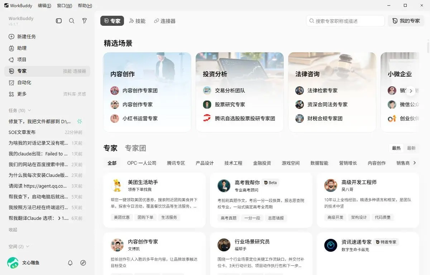430x275 pixels.
Task: Select 专家 in the sidebar
Action: click(47, 71)
